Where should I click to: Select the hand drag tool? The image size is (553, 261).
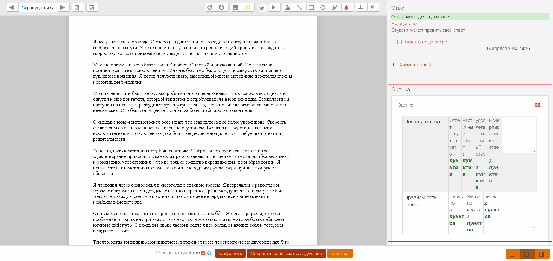262,7
